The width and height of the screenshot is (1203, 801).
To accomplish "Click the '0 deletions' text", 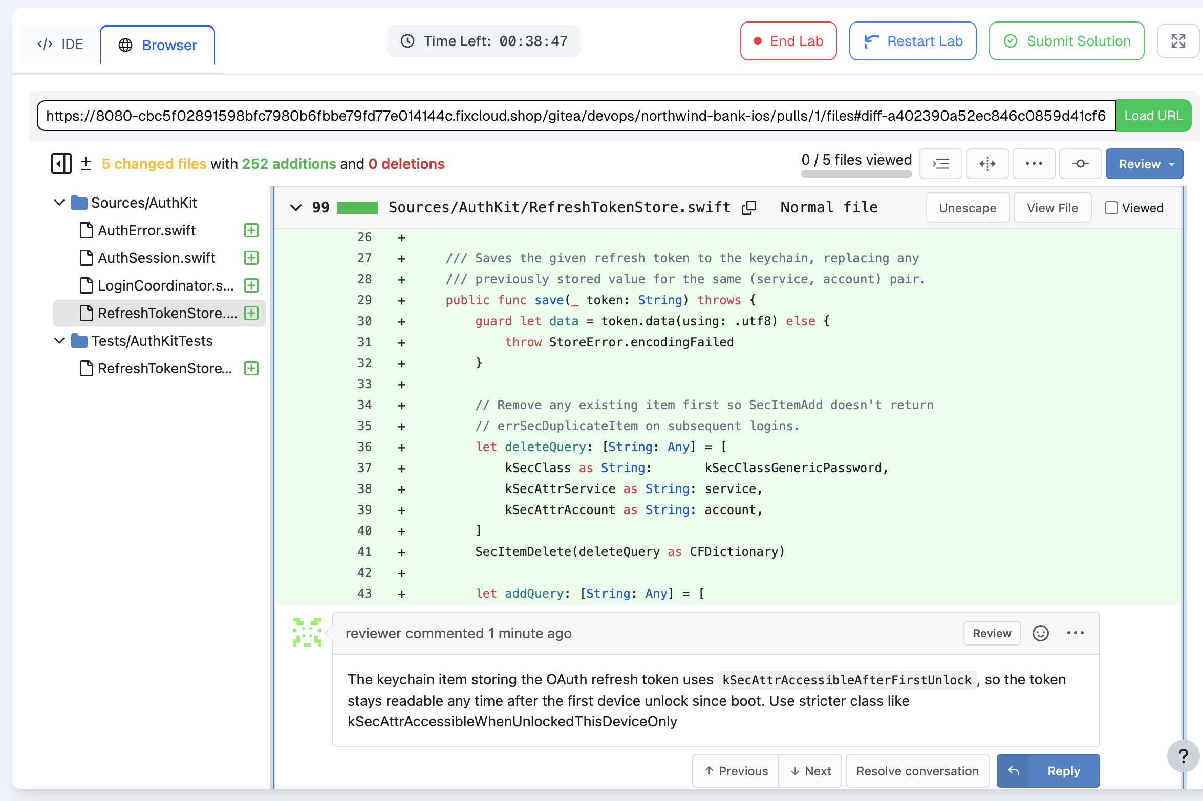I will [406, 164].
